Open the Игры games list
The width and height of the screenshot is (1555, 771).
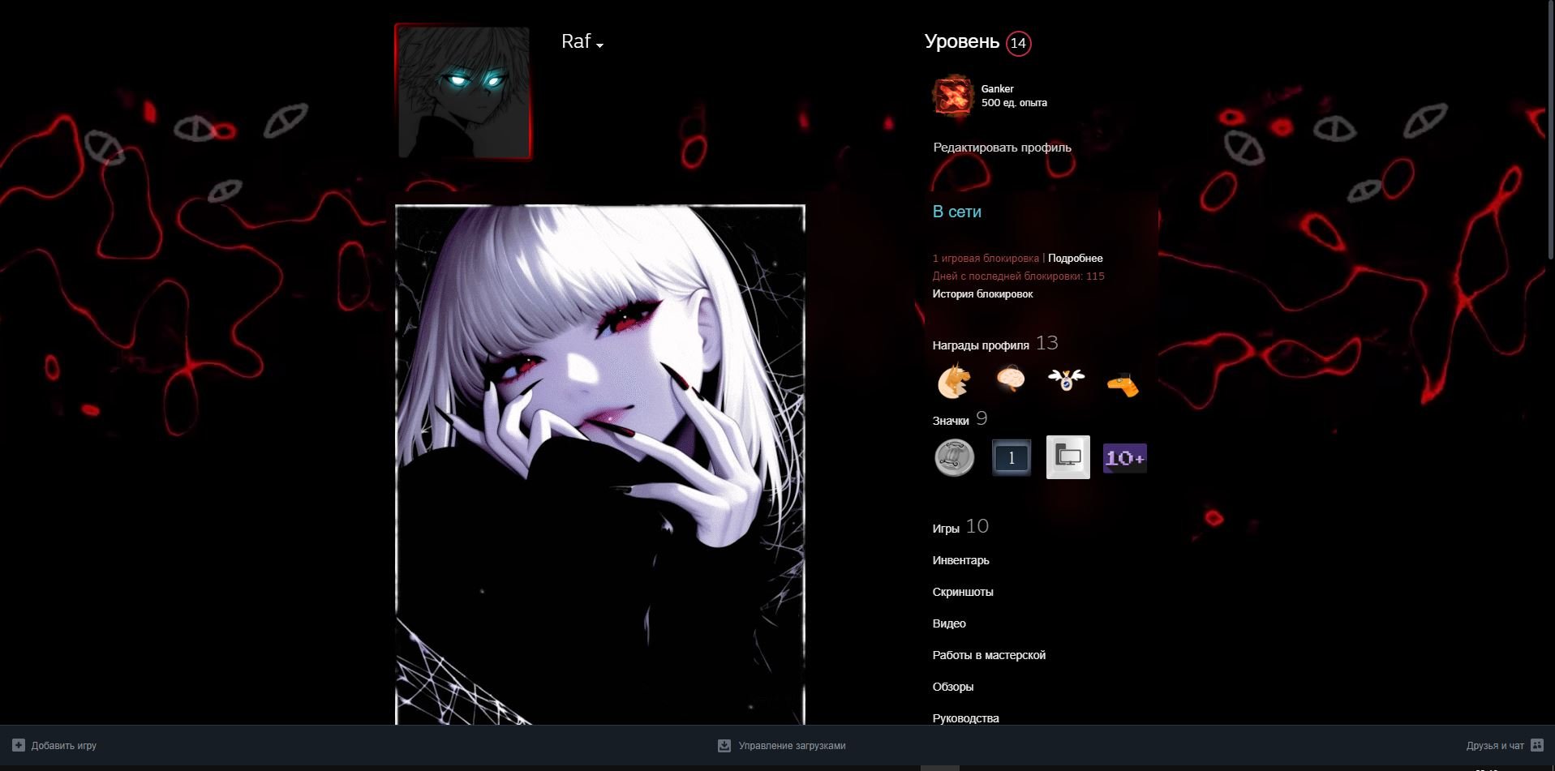946,529
